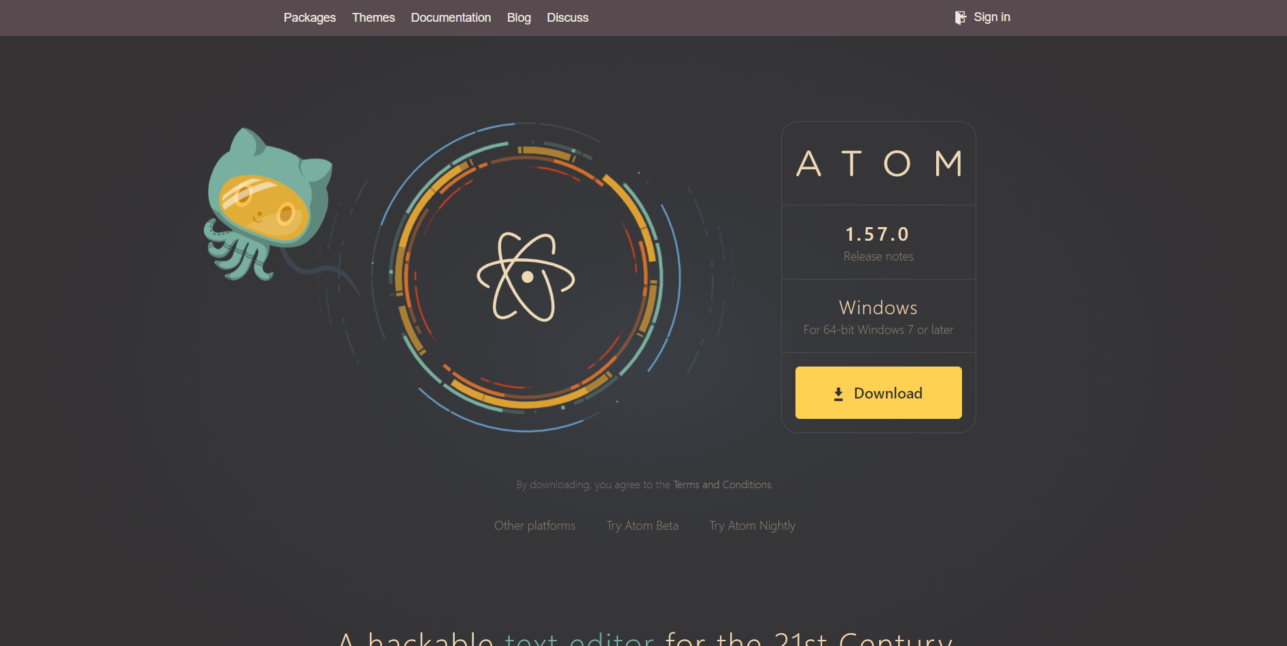
Task: Click the yellow Download button
Action: [878, 392]
